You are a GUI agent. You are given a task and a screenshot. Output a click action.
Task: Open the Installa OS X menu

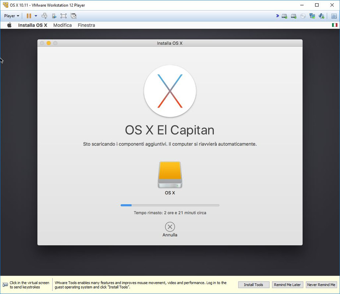click(32, 25)
